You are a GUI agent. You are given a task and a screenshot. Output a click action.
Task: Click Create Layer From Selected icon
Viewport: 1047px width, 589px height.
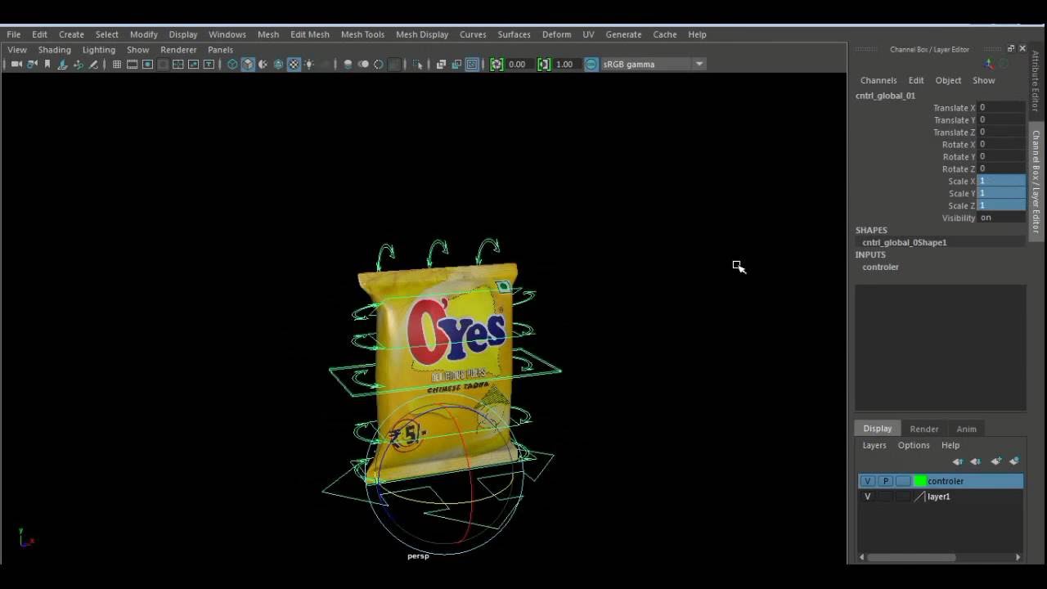pyautogui.click(x=1014, y=461)
